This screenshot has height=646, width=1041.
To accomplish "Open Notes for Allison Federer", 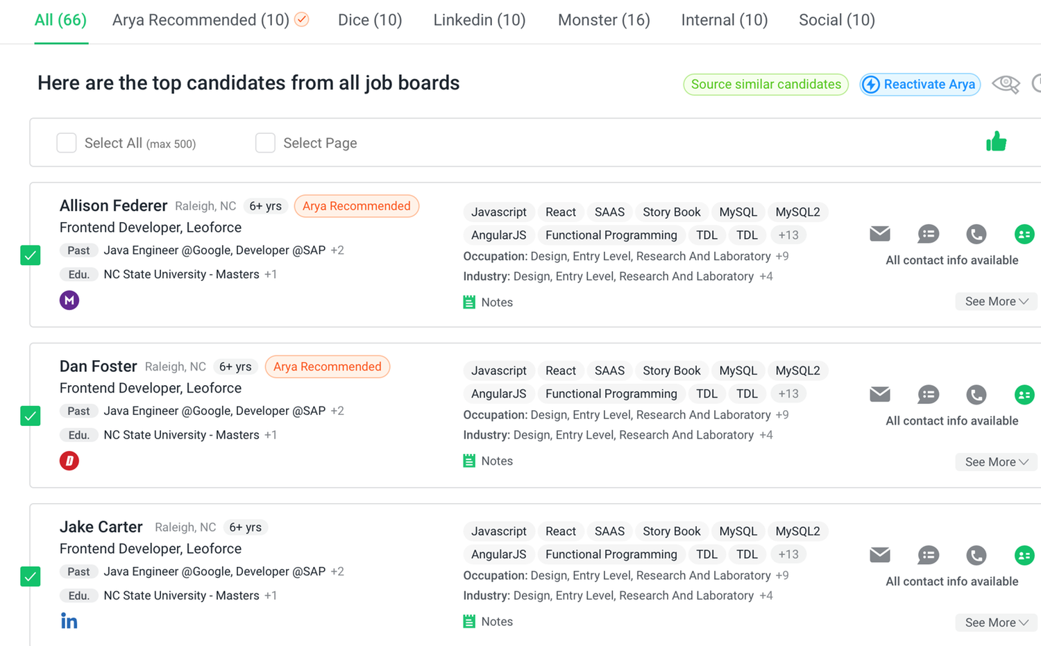I will pos(488,302).
